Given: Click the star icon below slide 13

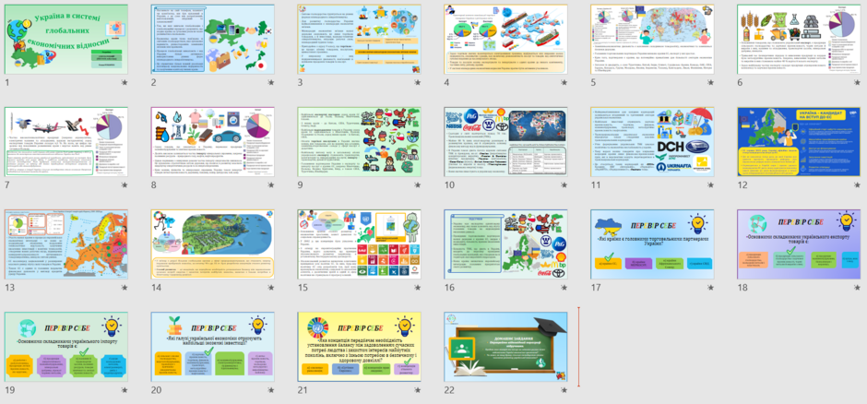Looking at the screenshot, I should tap(125, 288).
